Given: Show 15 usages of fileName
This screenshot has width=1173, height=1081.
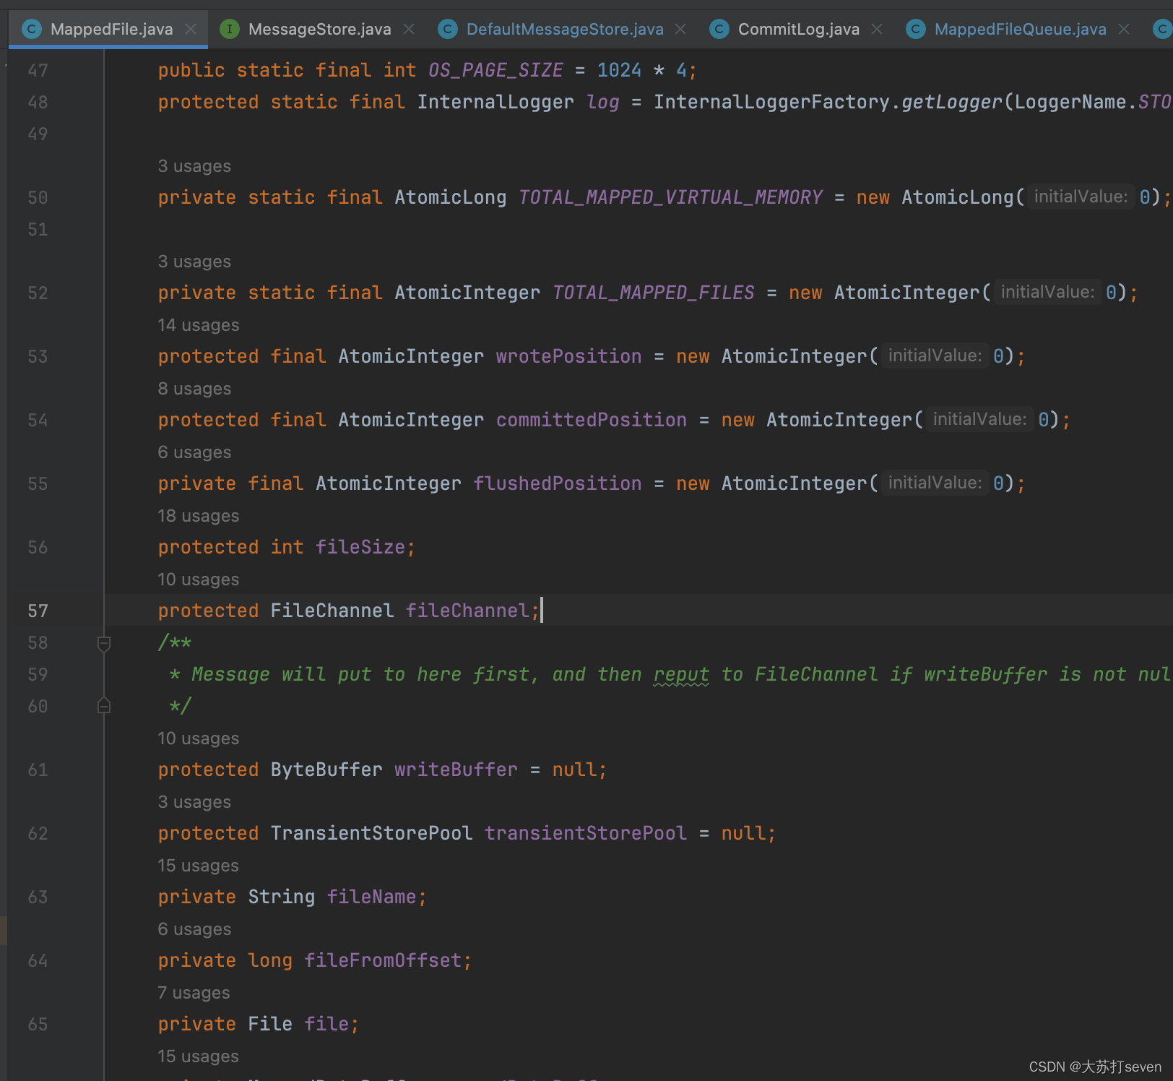Looking at the screenshot, I should pyautogui.click(x=199, y=866).
